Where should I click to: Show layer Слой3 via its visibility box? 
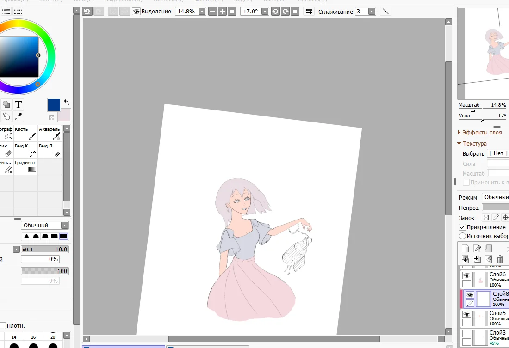[466, 334]
